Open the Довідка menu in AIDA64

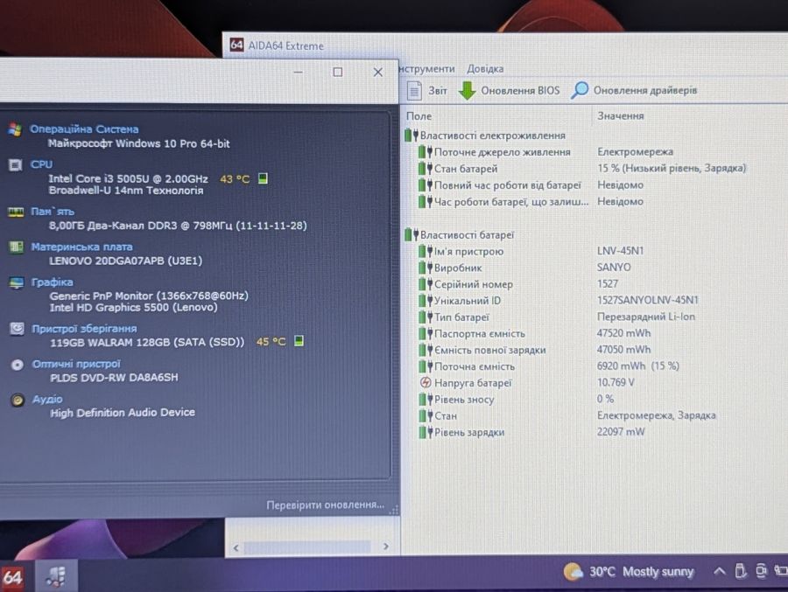(485, 69)
